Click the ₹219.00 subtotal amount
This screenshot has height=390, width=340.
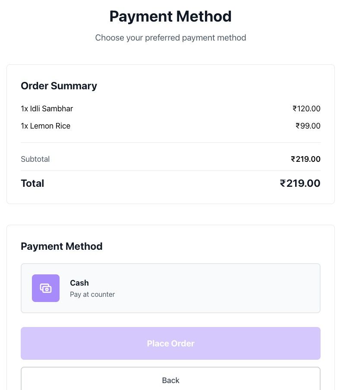click(305, 159)
